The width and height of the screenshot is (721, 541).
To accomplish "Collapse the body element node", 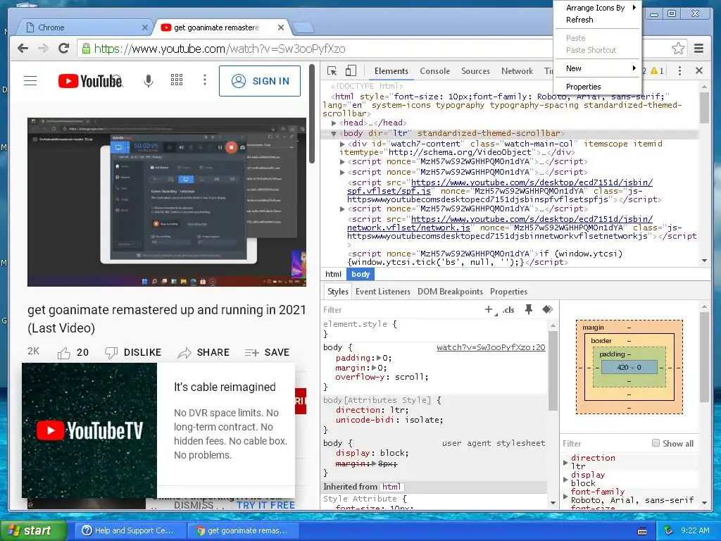I will 334,133.
